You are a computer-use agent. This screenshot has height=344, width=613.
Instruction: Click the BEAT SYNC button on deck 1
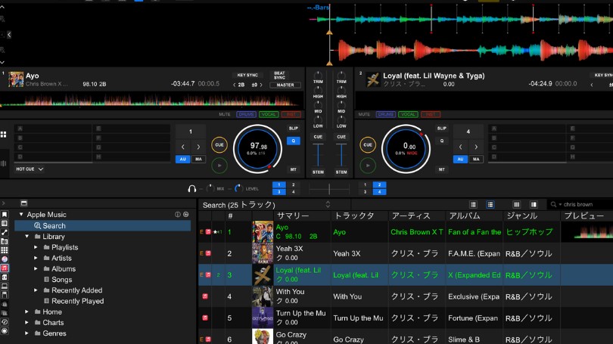[x=279, y=76]
